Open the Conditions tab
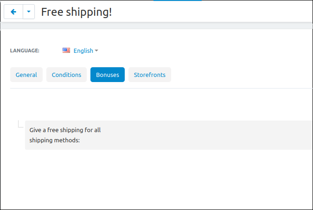This screenshot has height=210, width=313. tap(66, 75)
